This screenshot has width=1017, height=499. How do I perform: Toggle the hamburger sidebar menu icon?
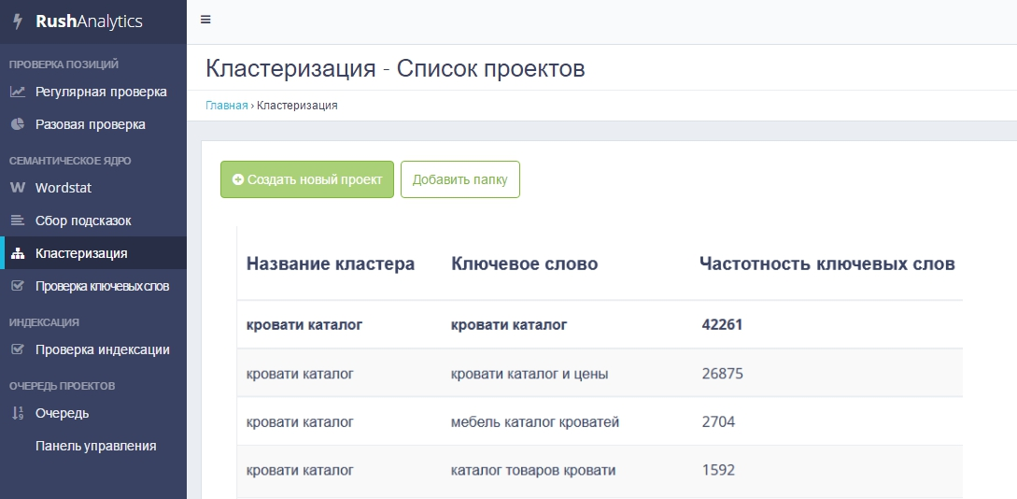click(x=205, y=20)
